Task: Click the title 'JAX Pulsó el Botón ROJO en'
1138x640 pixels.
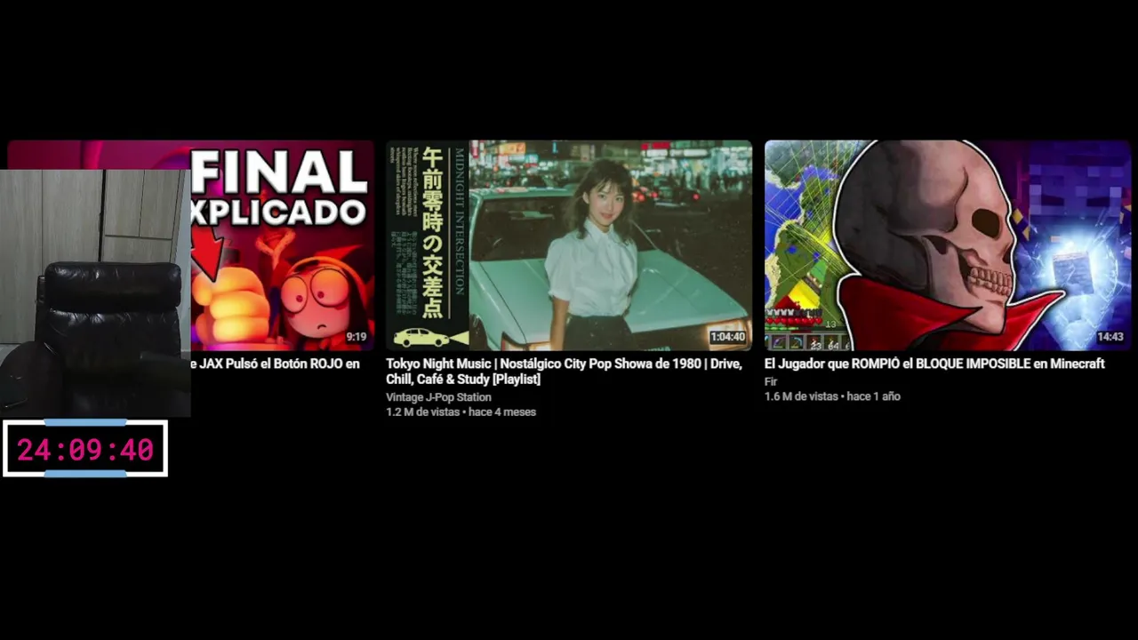Action: pyautogui.click(x=275, y=364)
